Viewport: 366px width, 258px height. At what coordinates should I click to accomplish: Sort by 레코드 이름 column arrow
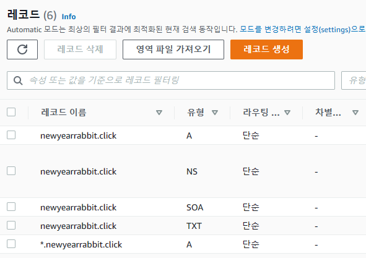click(x=159, y=113)
